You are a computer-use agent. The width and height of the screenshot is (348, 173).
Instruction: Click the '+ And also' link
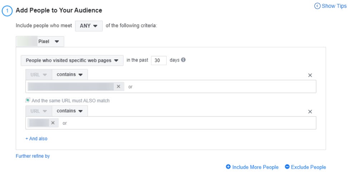[36, 139]
